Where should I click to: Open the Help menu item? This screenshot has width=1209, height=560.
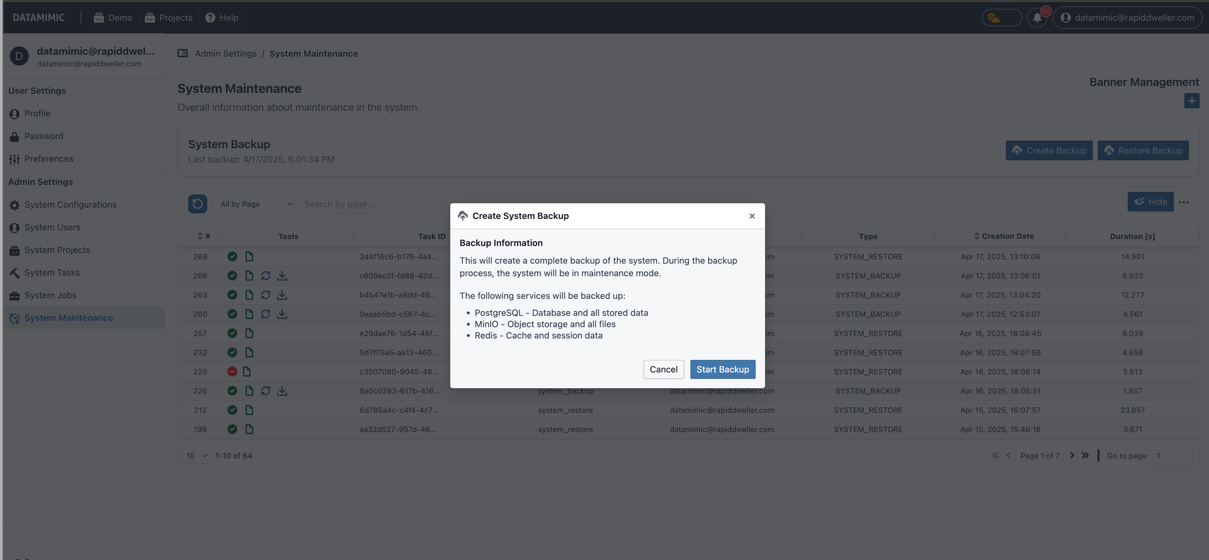tap(222, 18)
